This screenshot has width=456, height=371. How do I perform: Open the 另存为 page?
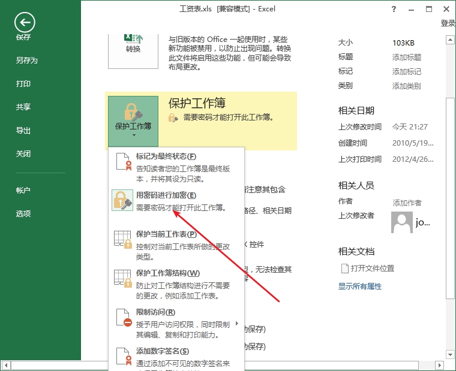pyautogui.click(x=27, y=61)
